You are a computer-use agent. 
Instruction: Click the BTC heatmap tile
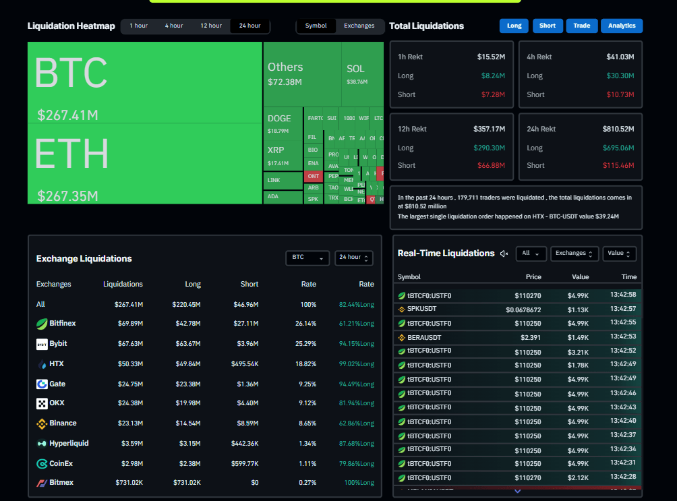pyautogui.click(x=144, y=82)
